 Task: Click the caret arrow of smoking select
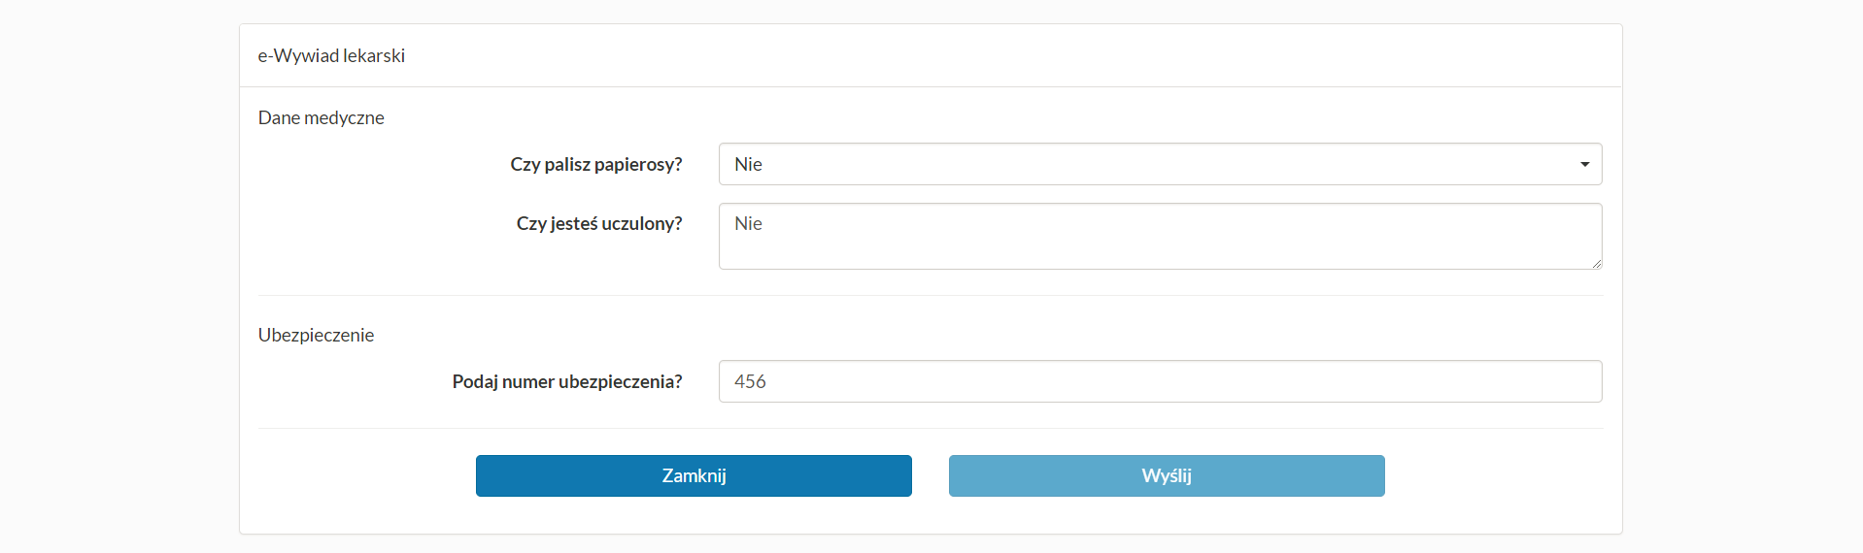(1584, 164)
